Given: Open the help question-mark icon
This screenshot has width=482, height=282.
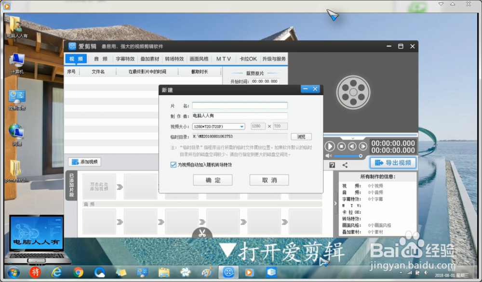Looking at the screenshot, I should point(332,165).
